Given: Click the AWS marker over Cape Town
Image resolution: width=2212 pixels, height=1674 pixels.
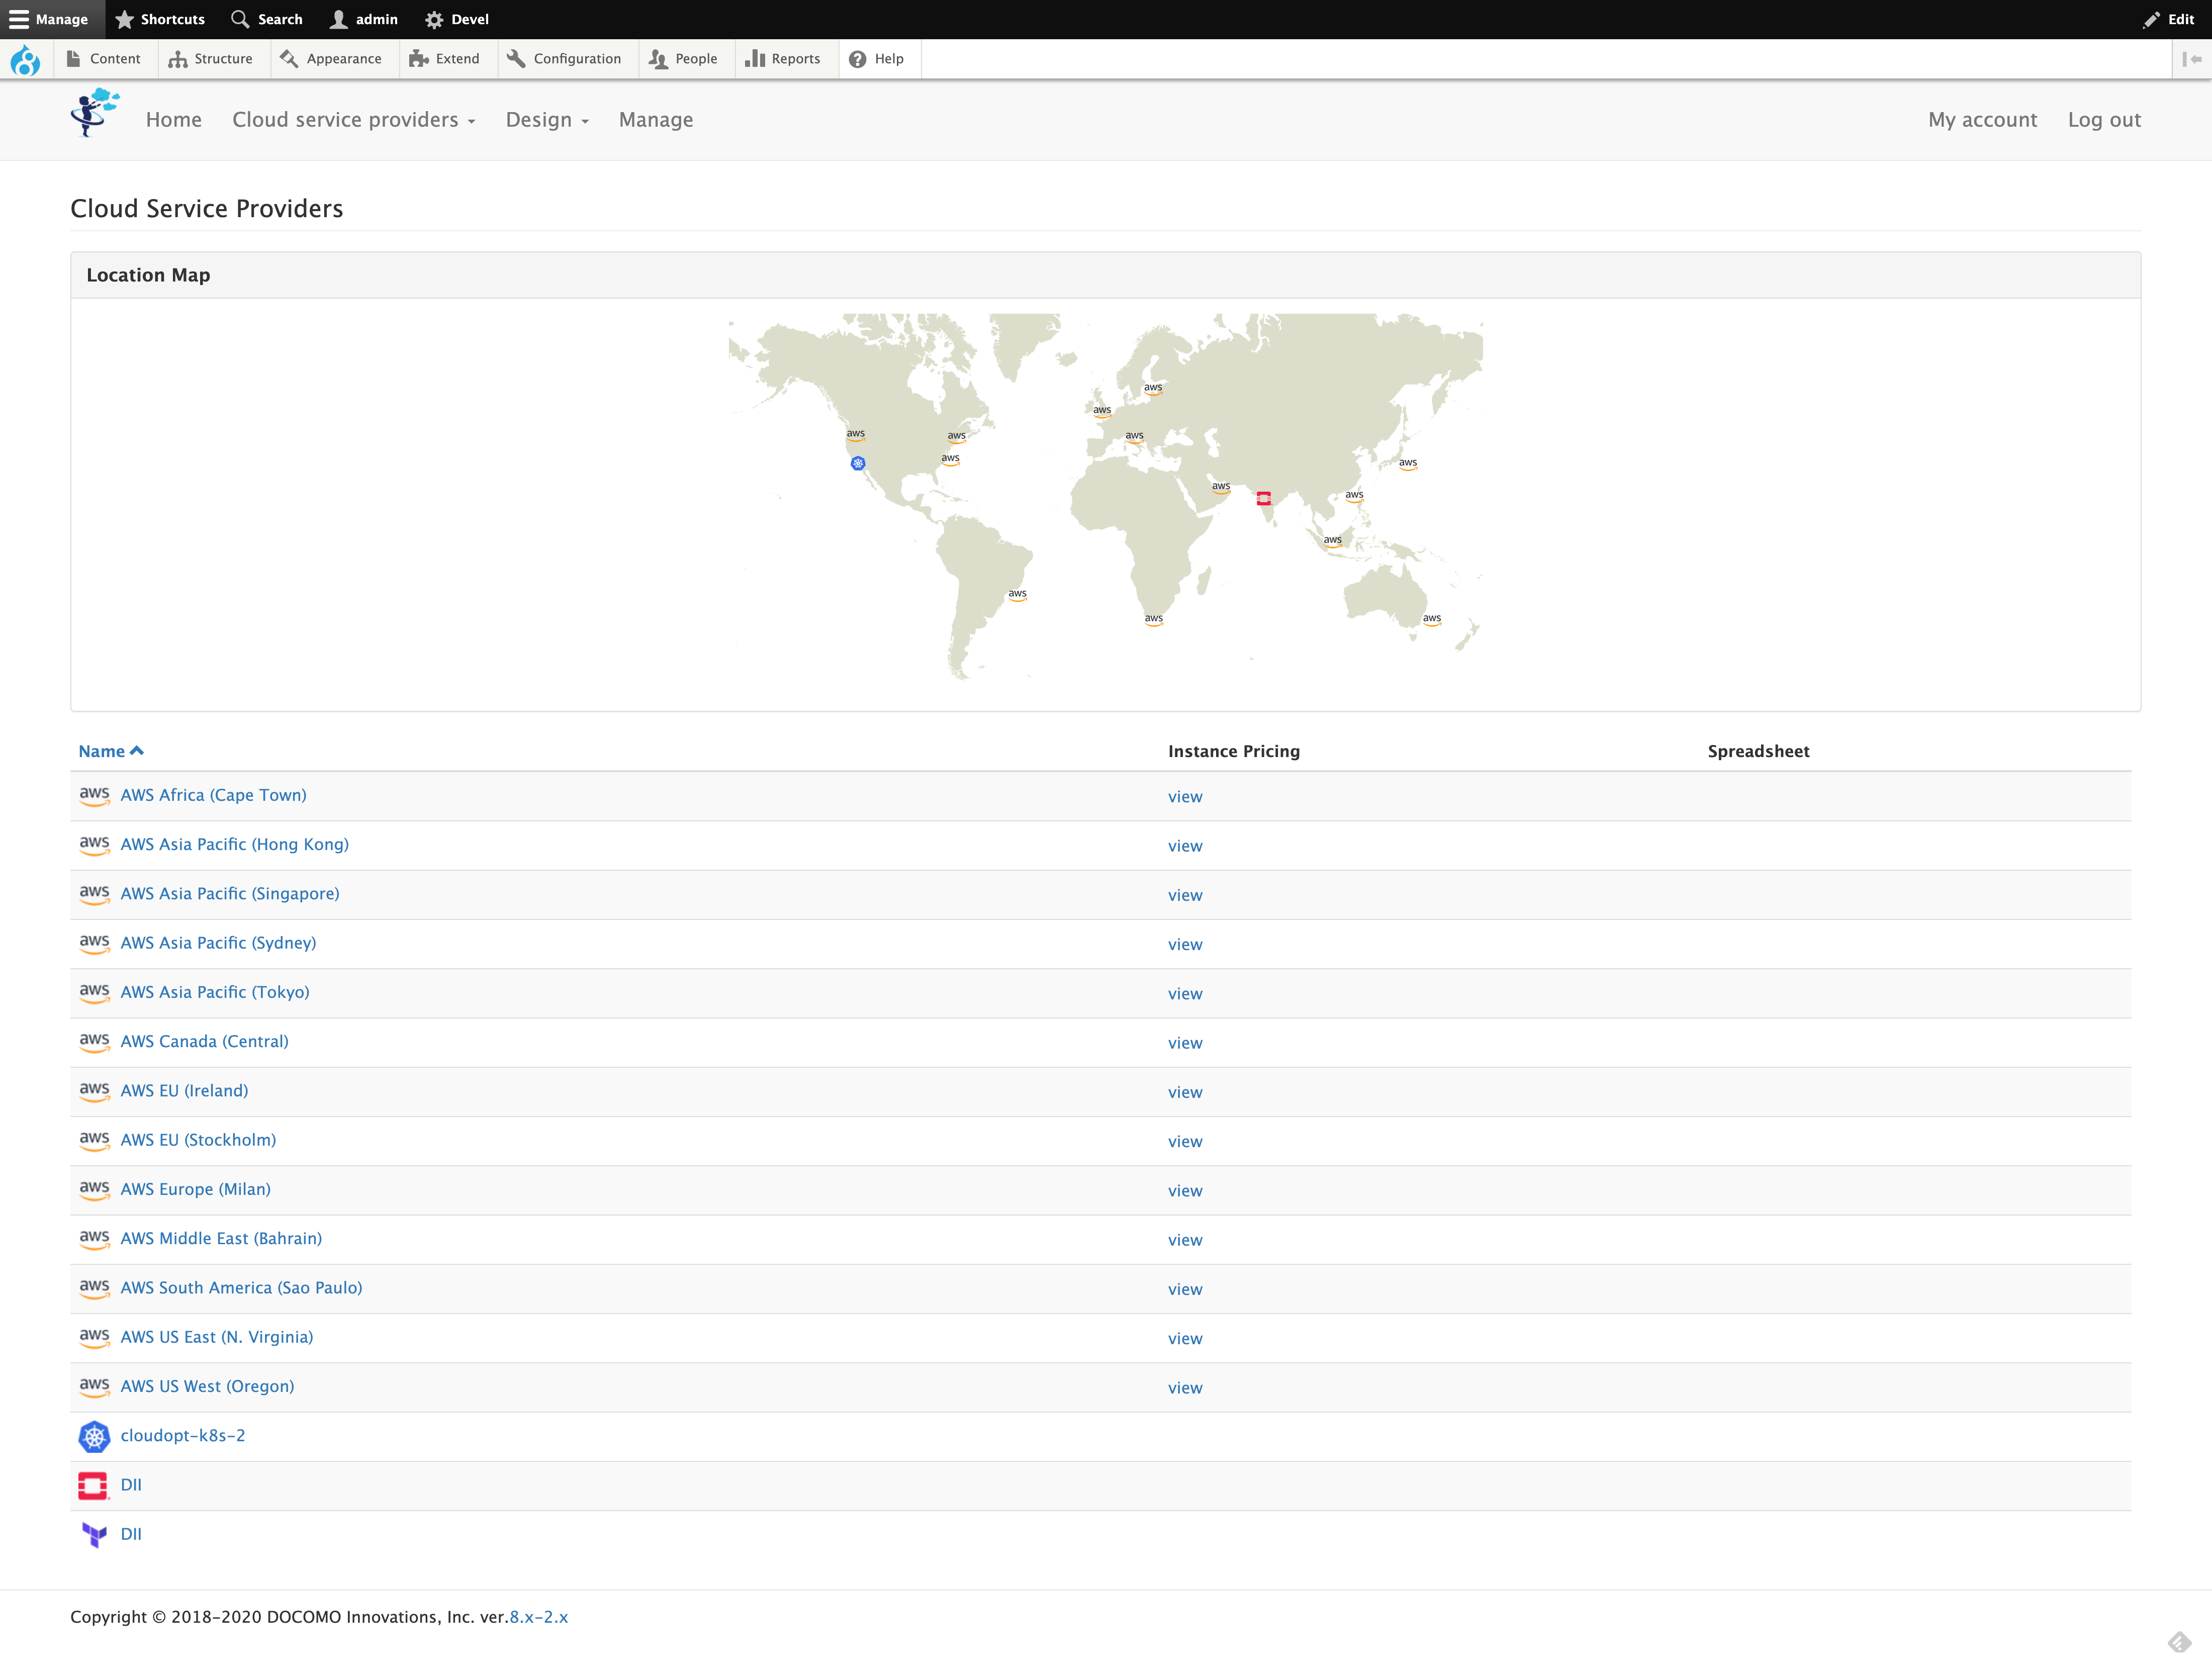Looking at the screenshot, I should (1153, 619).
